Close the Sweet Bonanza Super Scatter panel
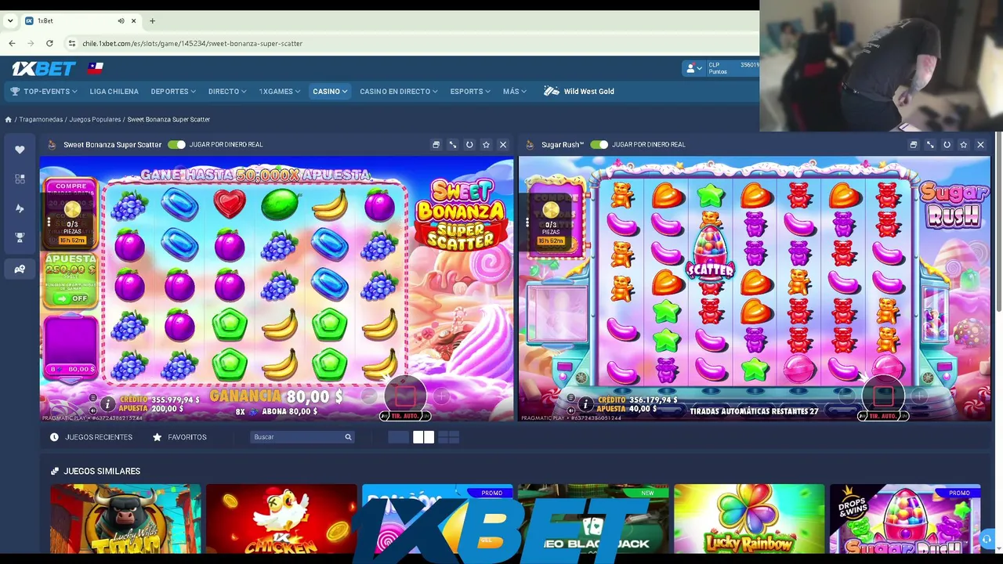Viewport: 1003px width, 564px height. pos(503,144)
